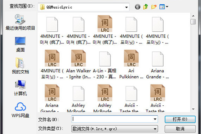Open the 最近使用的项目 location
201x134 pixels.
20,22
